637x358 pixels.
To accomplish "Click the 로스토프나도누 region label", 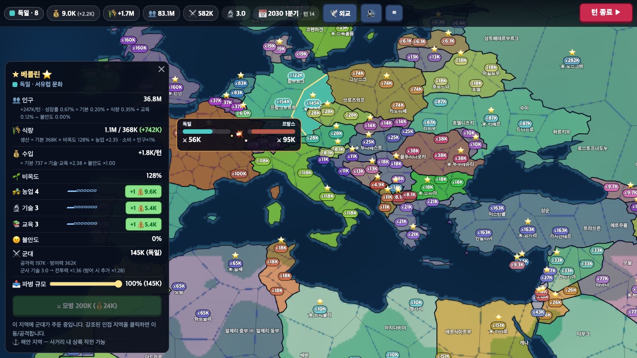I will coord(593,148).
